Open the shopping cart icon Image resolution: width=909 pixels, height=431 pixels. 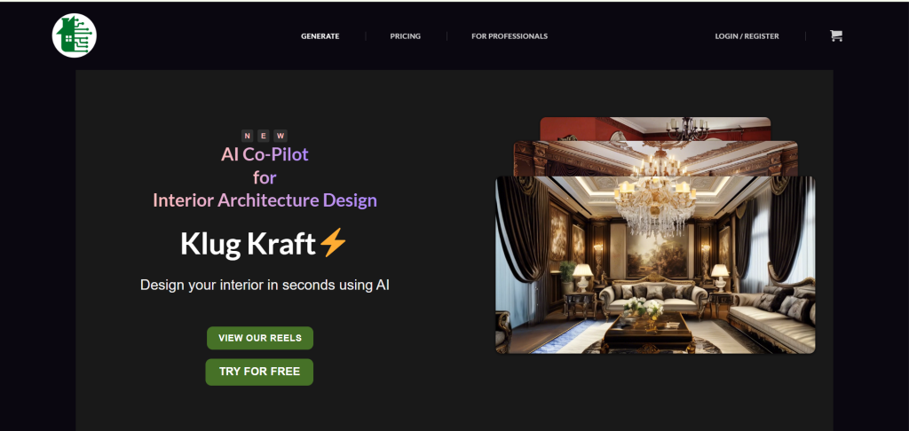[836, 35]
